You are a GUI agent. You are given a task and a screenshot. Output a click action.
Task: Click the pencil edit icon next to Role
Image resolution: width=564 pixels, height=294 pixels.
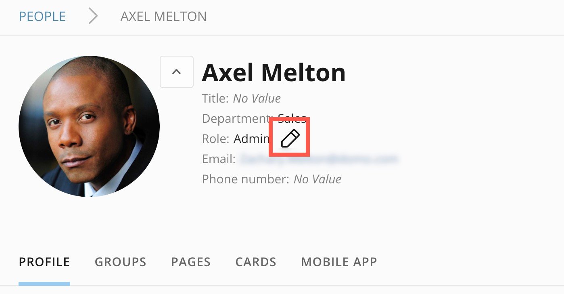tap(290, 139)
